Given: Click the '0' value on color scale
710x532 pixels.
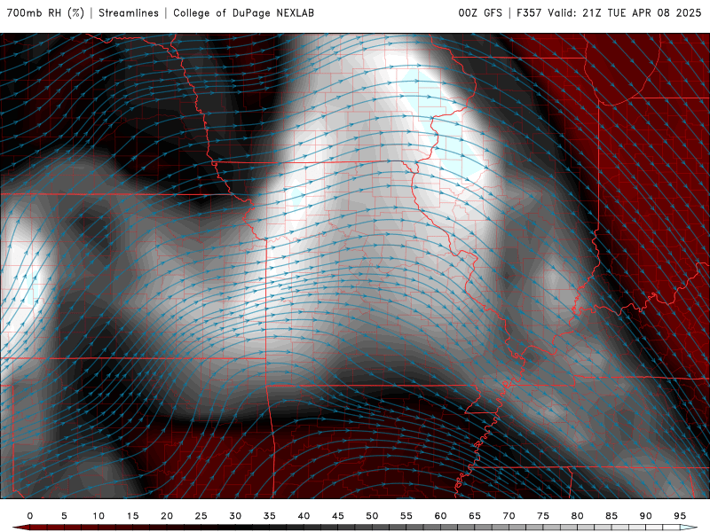Looking at the screenshot, I should pos(30,516).
